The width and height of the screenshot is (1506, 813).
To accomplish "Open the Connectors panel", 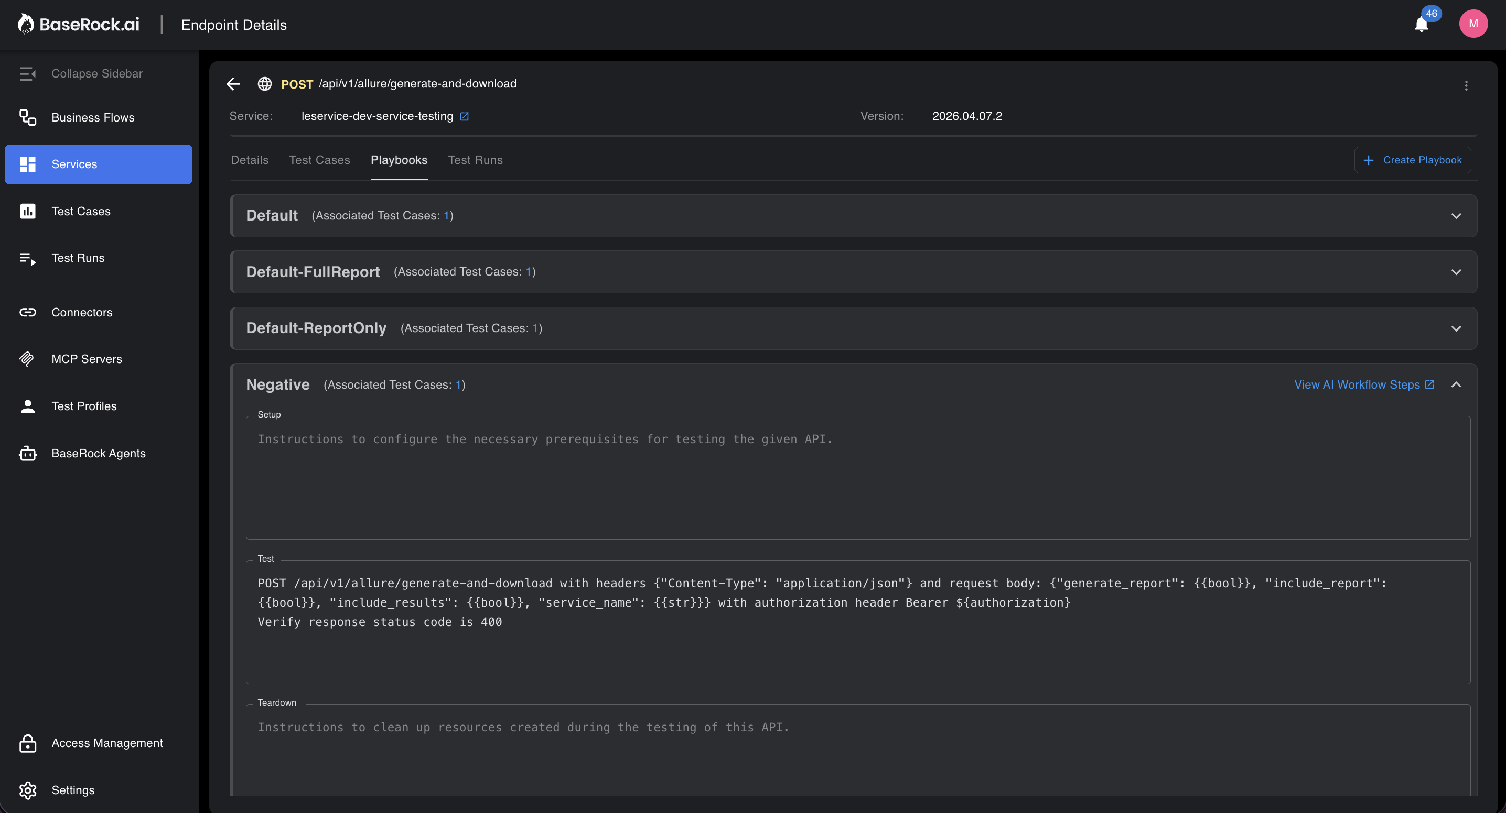I will [82, 312].
